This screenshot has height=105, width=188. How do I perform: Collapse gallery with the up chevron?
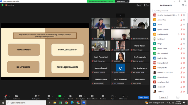pyautogui.click(x=120, y=15)
